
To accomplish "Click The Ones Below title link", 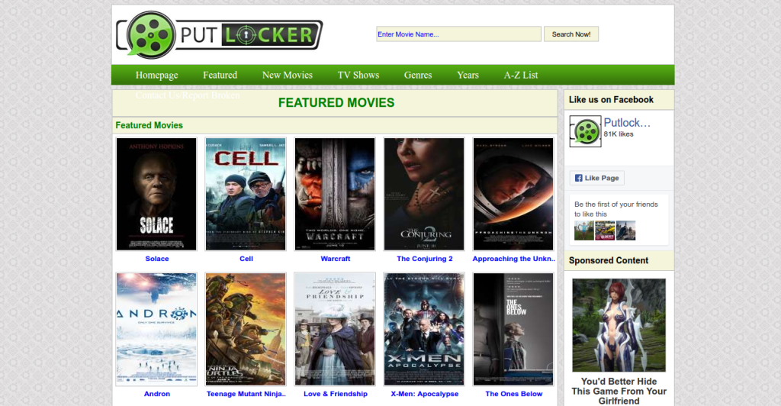I will click(513, 394).
